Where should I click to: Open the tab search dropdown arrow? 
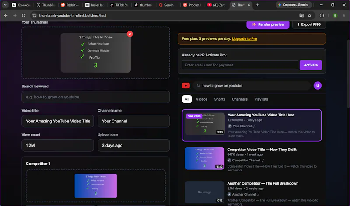(5, 5)
